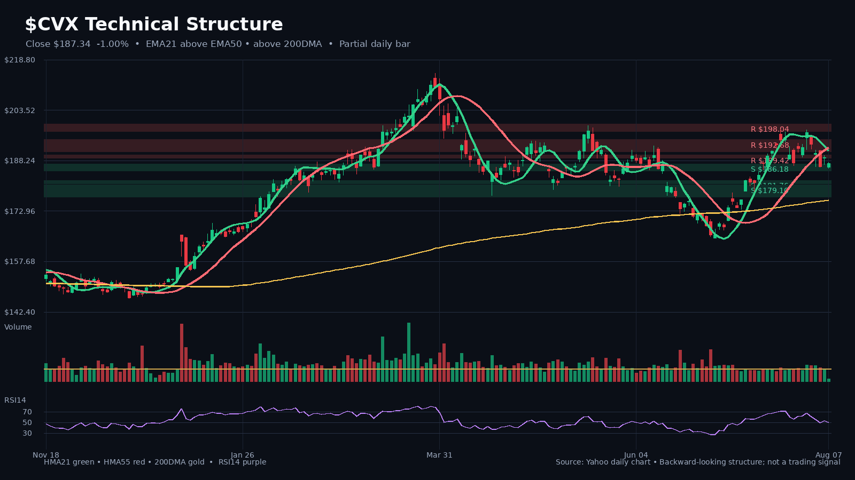Click the "Jan 26" date axis label

click(x=243, y=455)
